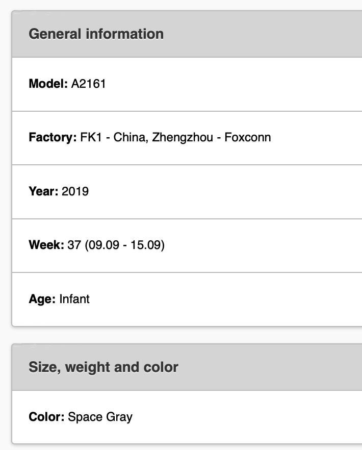This screenshot has height=450, width=362.
Task: Click the year value 2019
Action: point(75,191)
